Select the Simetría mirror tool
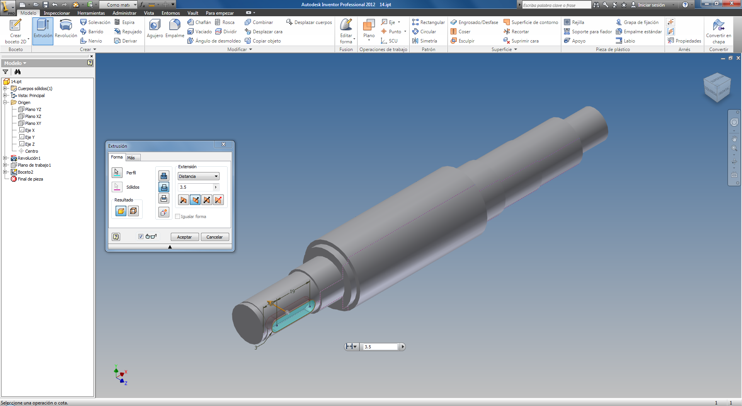The image size is (742, 406). click(x=424, y=41)
